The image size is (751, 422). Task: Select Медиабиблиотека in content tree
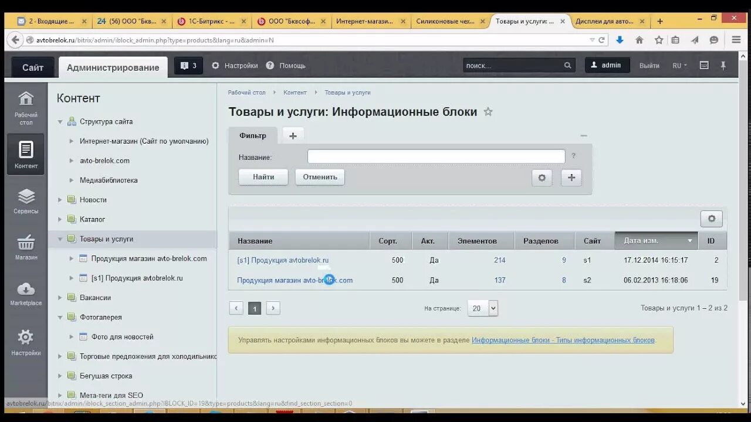click(109, 181)
